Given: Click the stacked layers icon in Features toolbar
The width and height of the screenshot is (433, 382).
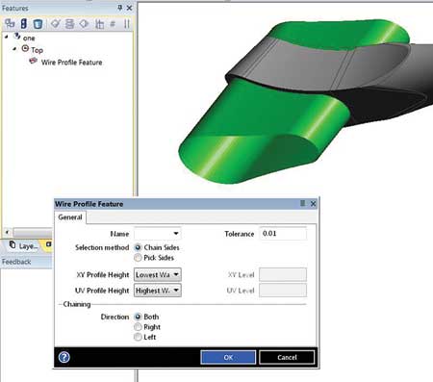Looking at the screenshot, I should (x=69, y=24).
